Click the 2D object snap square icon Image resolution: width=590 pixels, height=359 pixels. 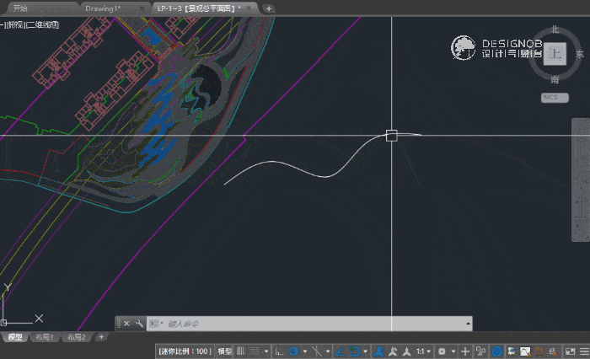coord(354,351)
